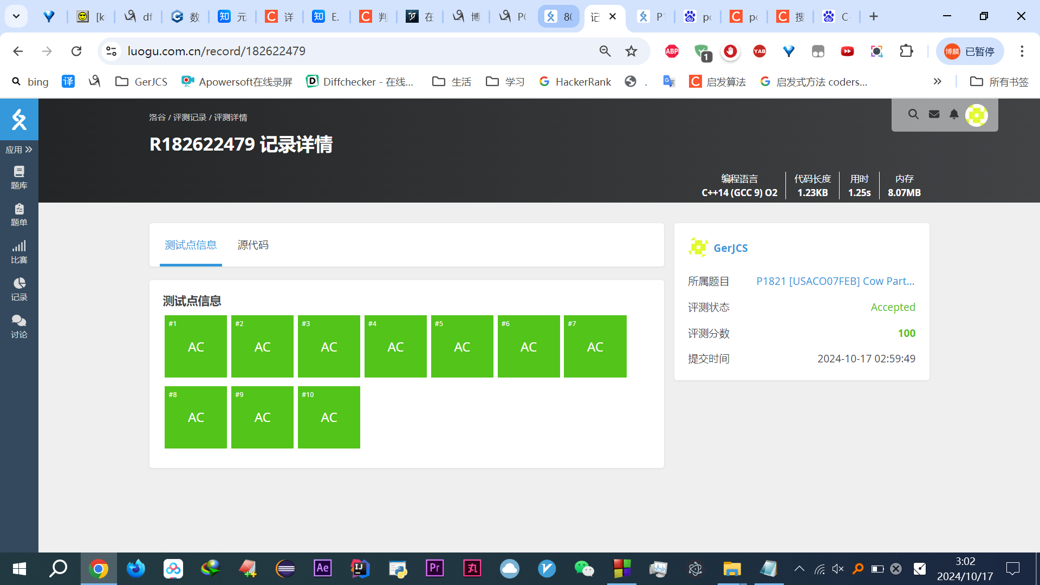Toggle AdBlock Plus extension icon
Viewport: 1040px width, 585px height.
672,51
